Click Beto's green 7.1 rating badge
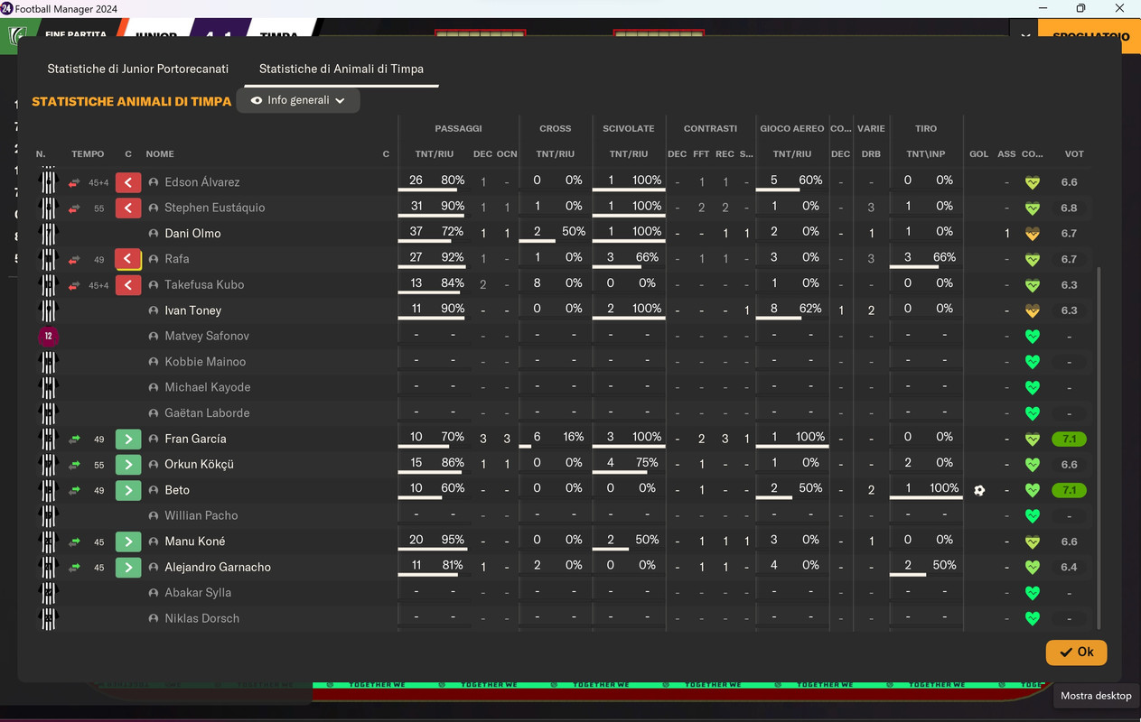 [1069, 491]
